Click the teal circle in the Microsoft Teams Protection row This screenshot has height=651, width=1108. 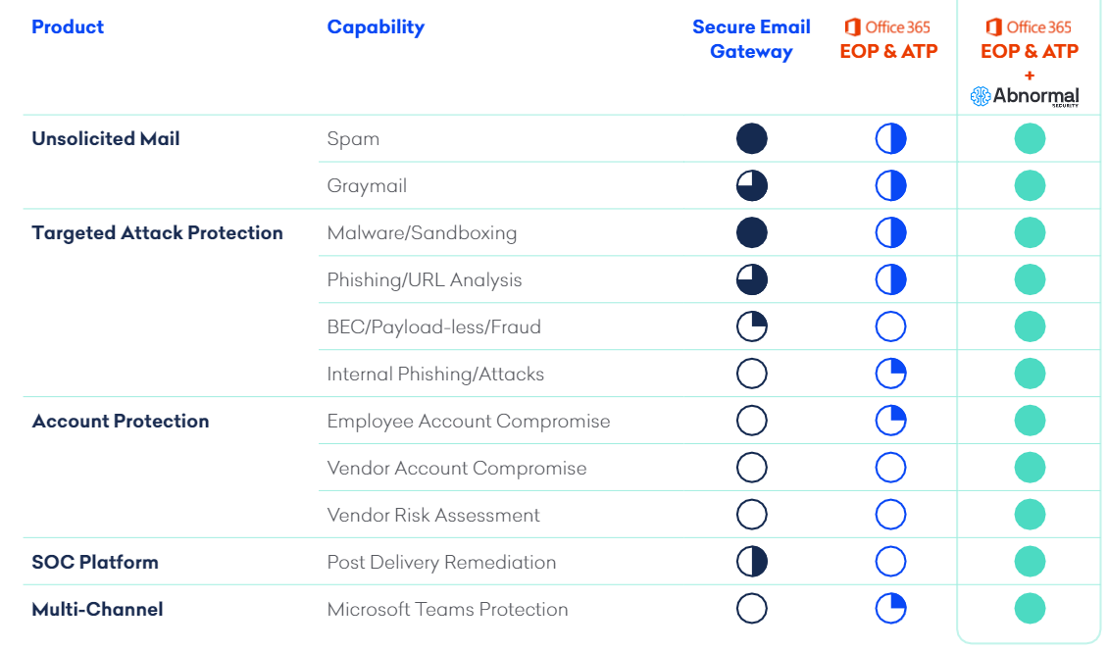tap(1030, 609)
